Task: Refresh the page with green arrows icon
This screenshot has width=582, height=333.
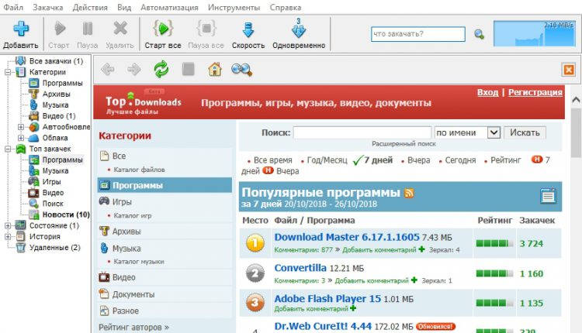Action: pyautogui.click(x=161, y=69)
